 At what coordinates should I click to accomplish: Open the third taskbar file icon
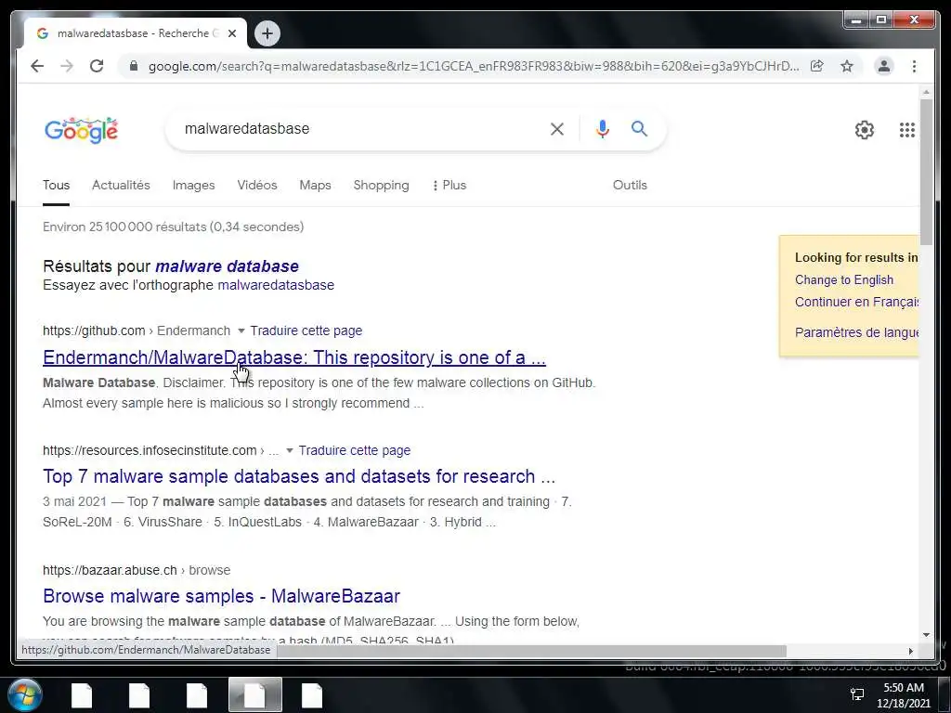197,695
